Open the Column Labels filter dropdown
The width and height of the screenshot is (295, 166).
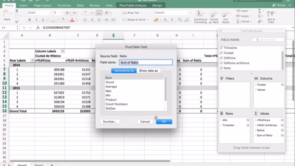point(62,51)
